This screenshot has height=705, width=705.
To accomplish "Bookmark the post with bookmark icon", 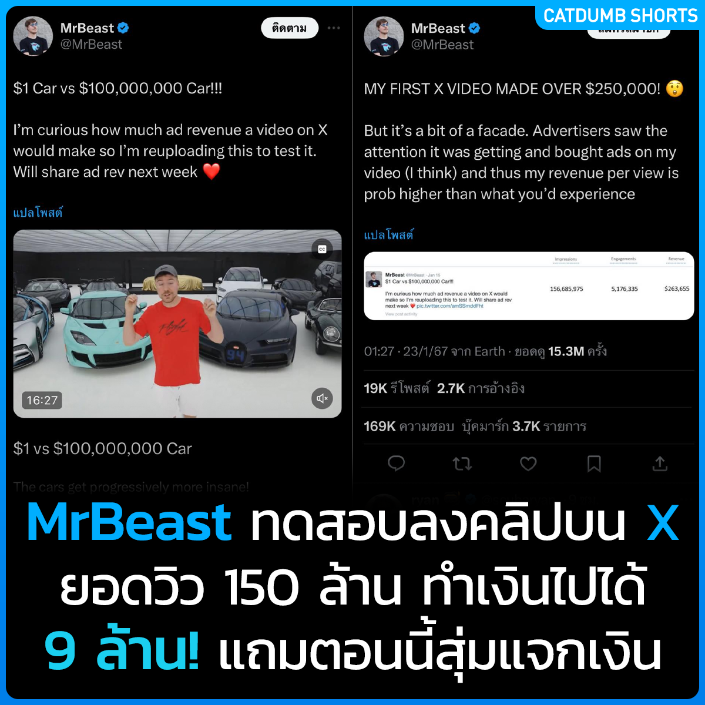I will pyautogui.click(x=594, y=464).
